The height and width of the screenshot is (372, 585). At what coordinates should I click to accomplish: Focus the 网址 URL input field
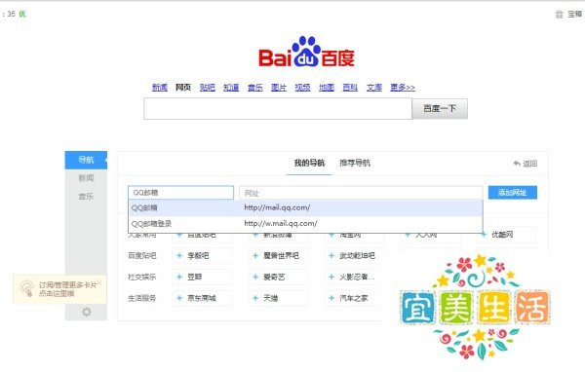361,193
